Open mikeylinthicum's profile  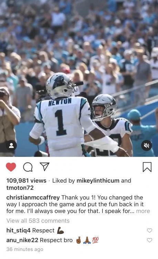pos(98,181)
